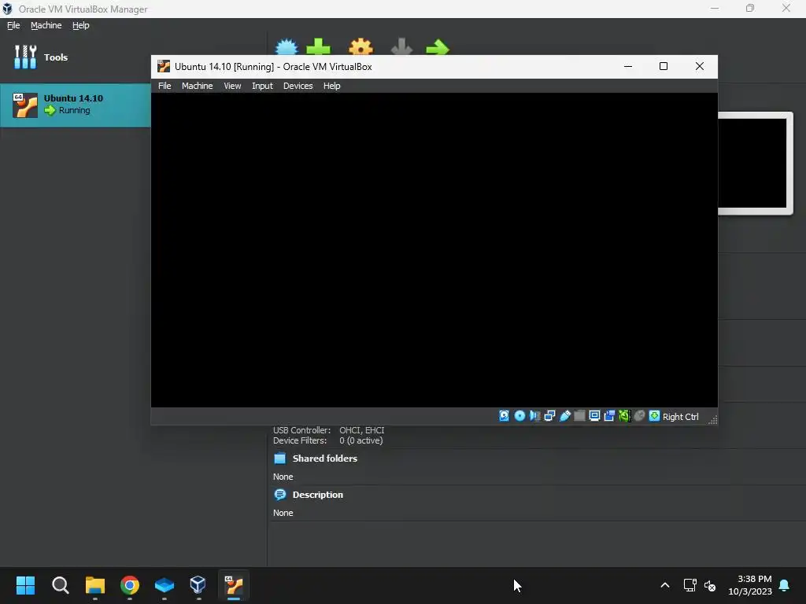
Task: Open File Explorer from taskbar
Action: pos(95,585)
